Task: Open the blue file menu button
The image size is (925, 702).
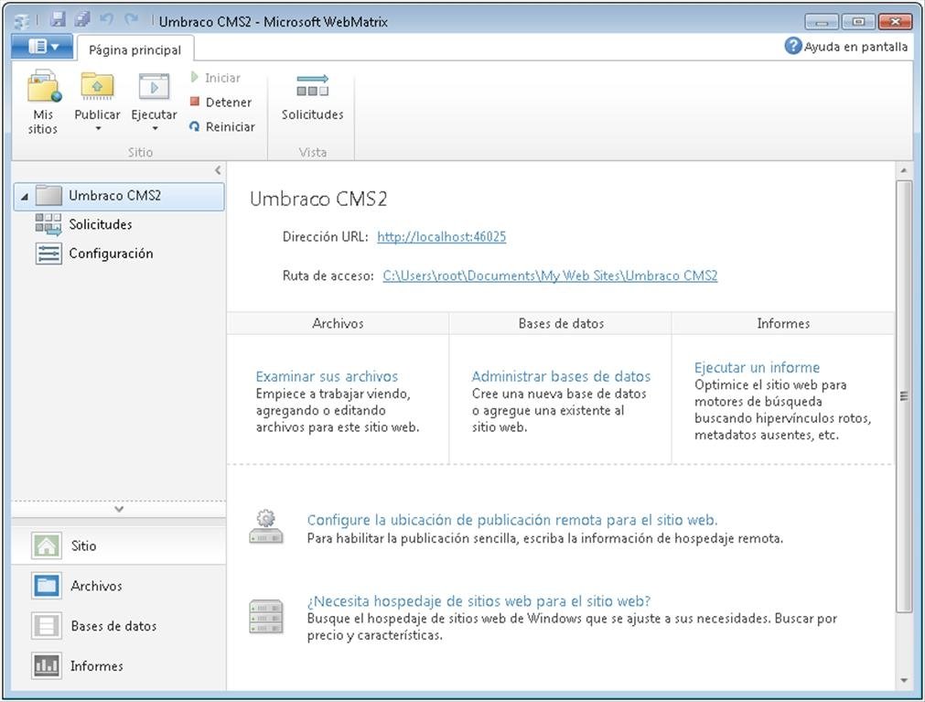Action: (42, 46)
